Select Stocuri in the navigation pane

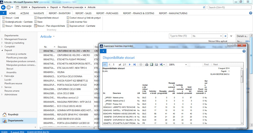click(10, 68)
